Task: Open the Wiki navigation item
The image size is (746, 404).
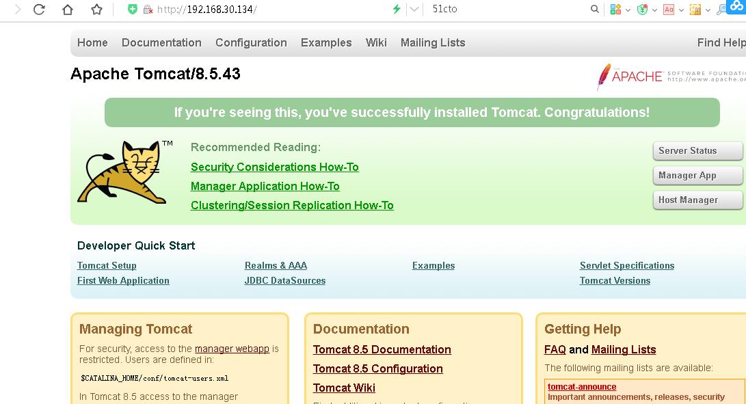Action: pos(376,43)
